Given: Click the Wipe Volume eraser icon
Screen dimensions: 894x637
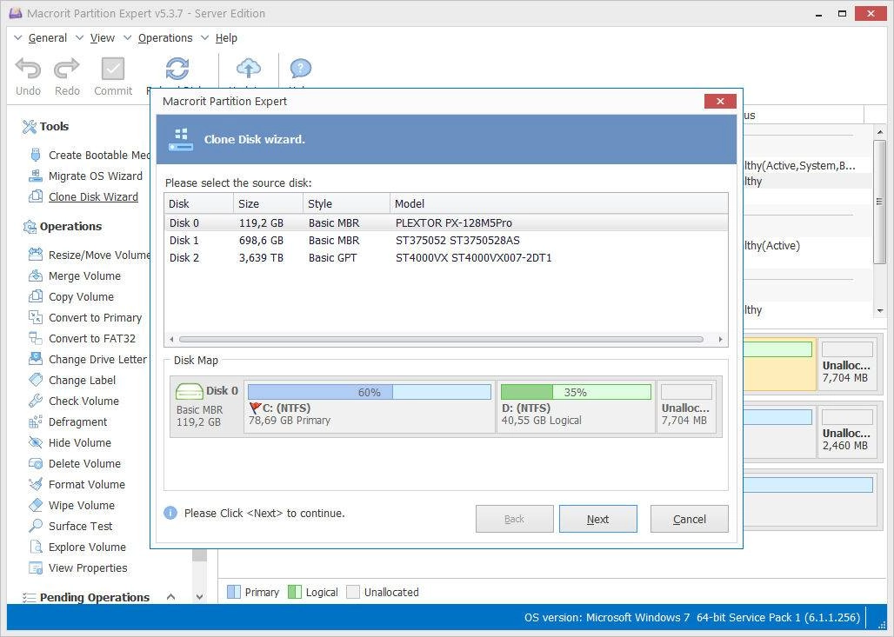Looking at the screenshot, I should [x=36, y=506].
